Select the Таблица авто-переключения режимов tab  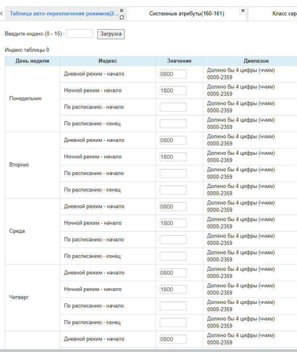click(64, 14)
